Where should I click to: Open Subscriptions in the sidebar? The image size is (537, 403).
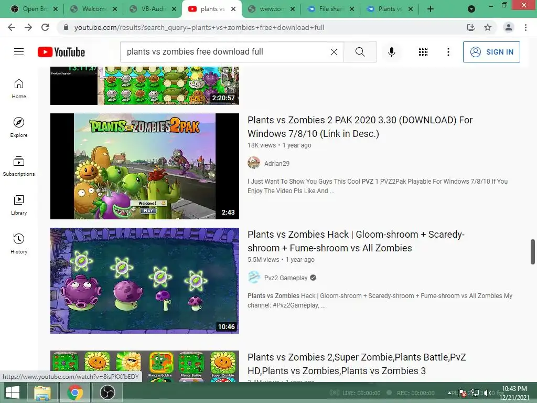pyautogui.click(x=19, y=166)
